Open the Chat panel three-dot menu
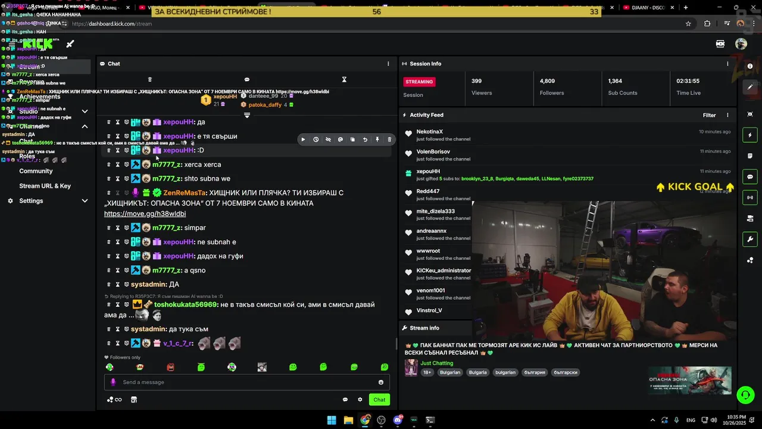This screenshot has width=762, height=429. pos(388,64)
